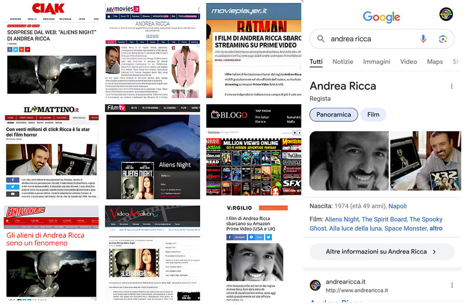Open Google Lens camera search icon
This screenshot has width=468, height=305.
click(x=443, y=39)
